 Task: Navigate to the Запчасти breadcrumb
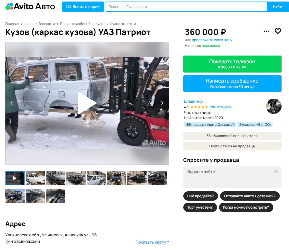click(x=47, y=24)
